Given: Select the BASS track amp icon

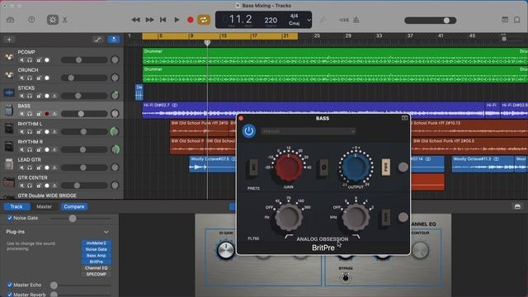Looking at the screenshot, I should pyautogui.click(x=9, y=110).
